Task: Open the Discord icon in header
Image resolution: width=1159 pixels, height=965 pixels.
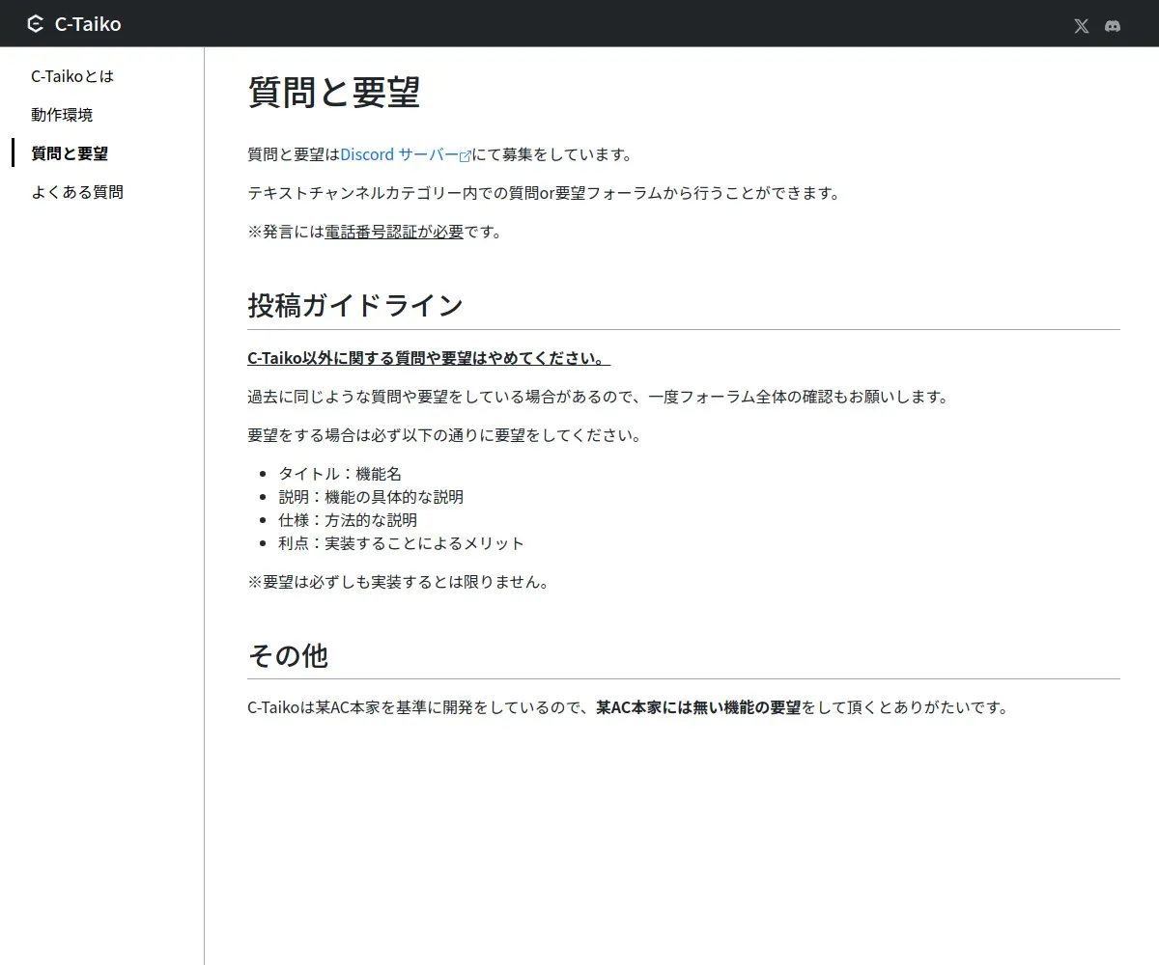Action: [1113, 26]
